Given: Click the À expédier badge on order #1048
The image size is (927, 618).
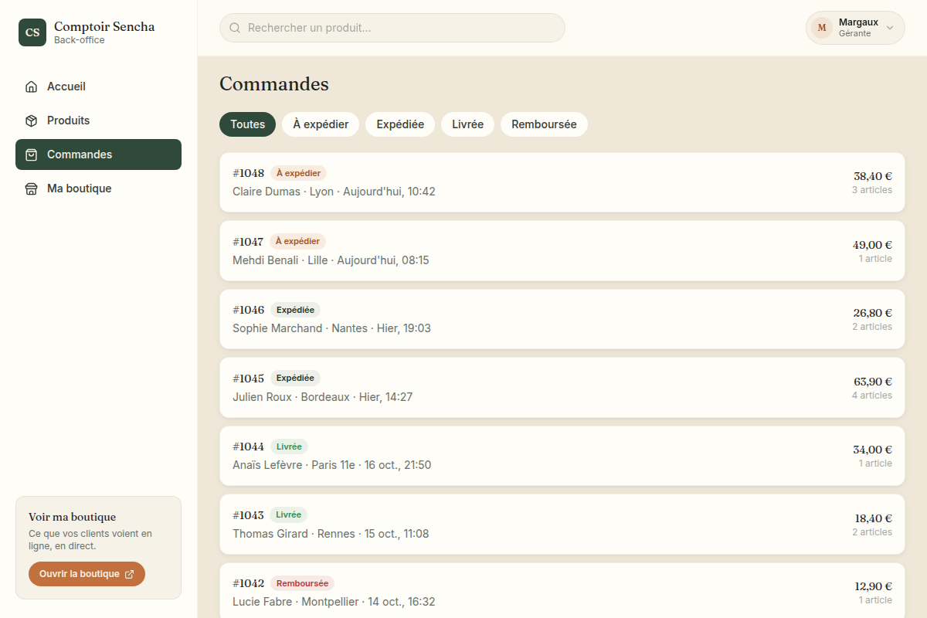Looking at the screenshot, I should (x=298, y=173).
